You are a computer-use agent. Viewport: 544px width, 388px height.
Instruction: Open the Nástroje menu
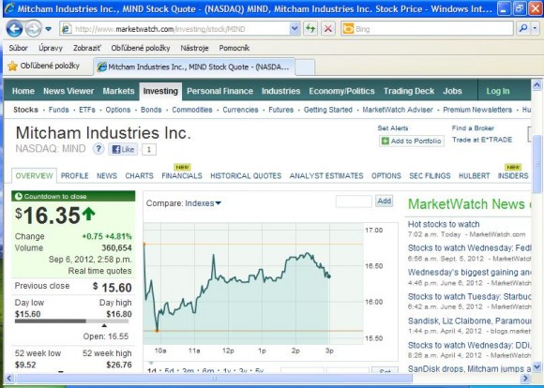point(194,48)
